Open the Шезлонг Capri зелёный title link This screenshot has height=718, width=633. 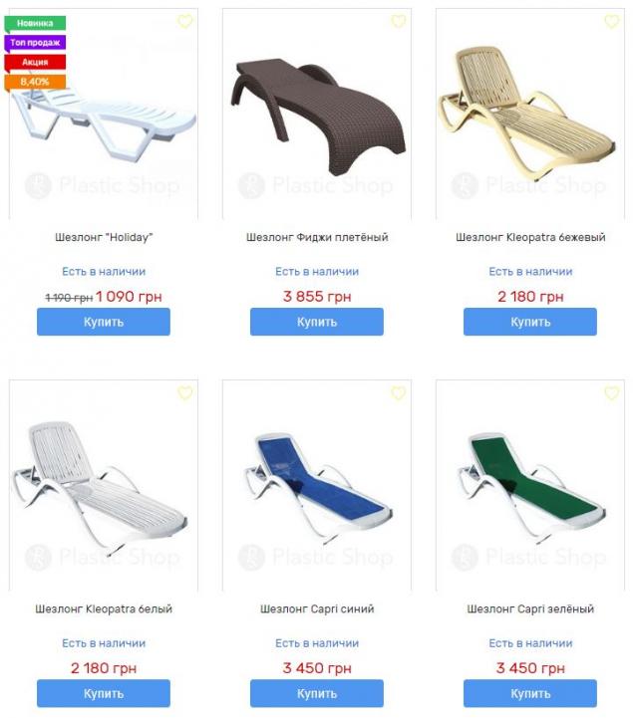(530, 609)
